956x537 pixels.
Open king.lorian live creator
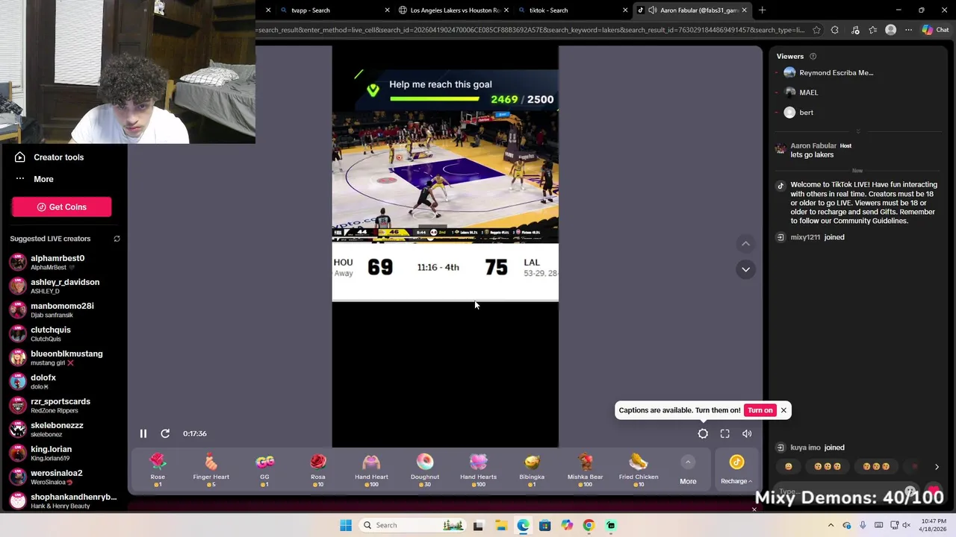click(63, 453)
